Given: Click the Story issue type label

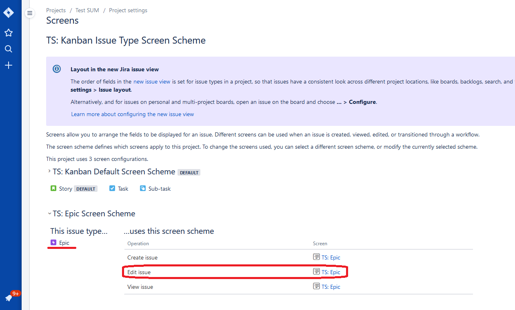Looking at the screenshot, I should [66, 189].
